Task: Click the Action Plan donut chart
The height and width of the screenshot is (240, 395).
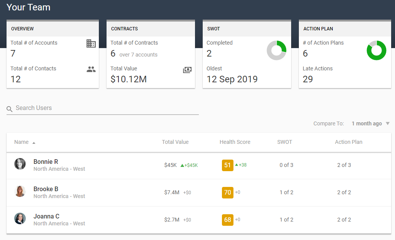Action: click(x=376, y=50)
